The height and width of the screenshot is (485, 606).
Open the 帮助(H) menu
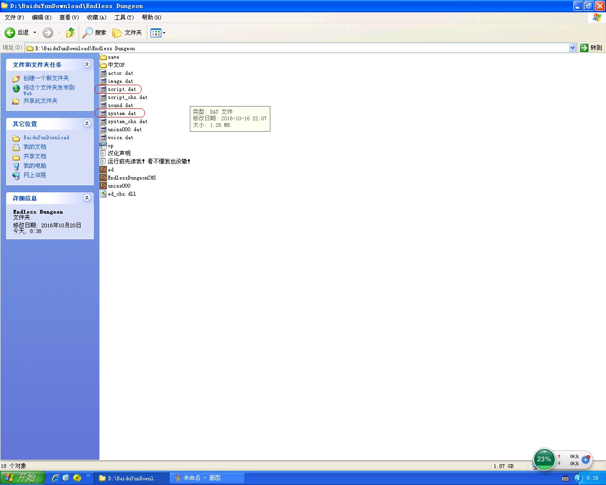[151, 18]
